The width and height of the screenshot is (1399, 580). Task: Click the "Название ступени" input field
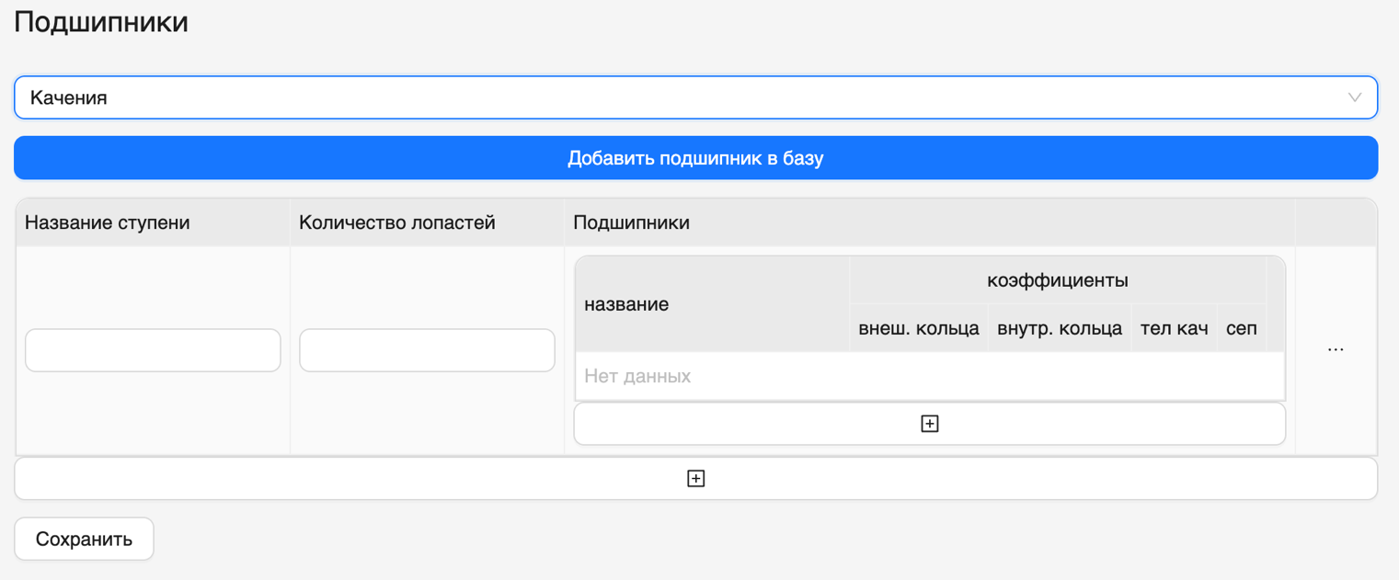tap(153, 349)
